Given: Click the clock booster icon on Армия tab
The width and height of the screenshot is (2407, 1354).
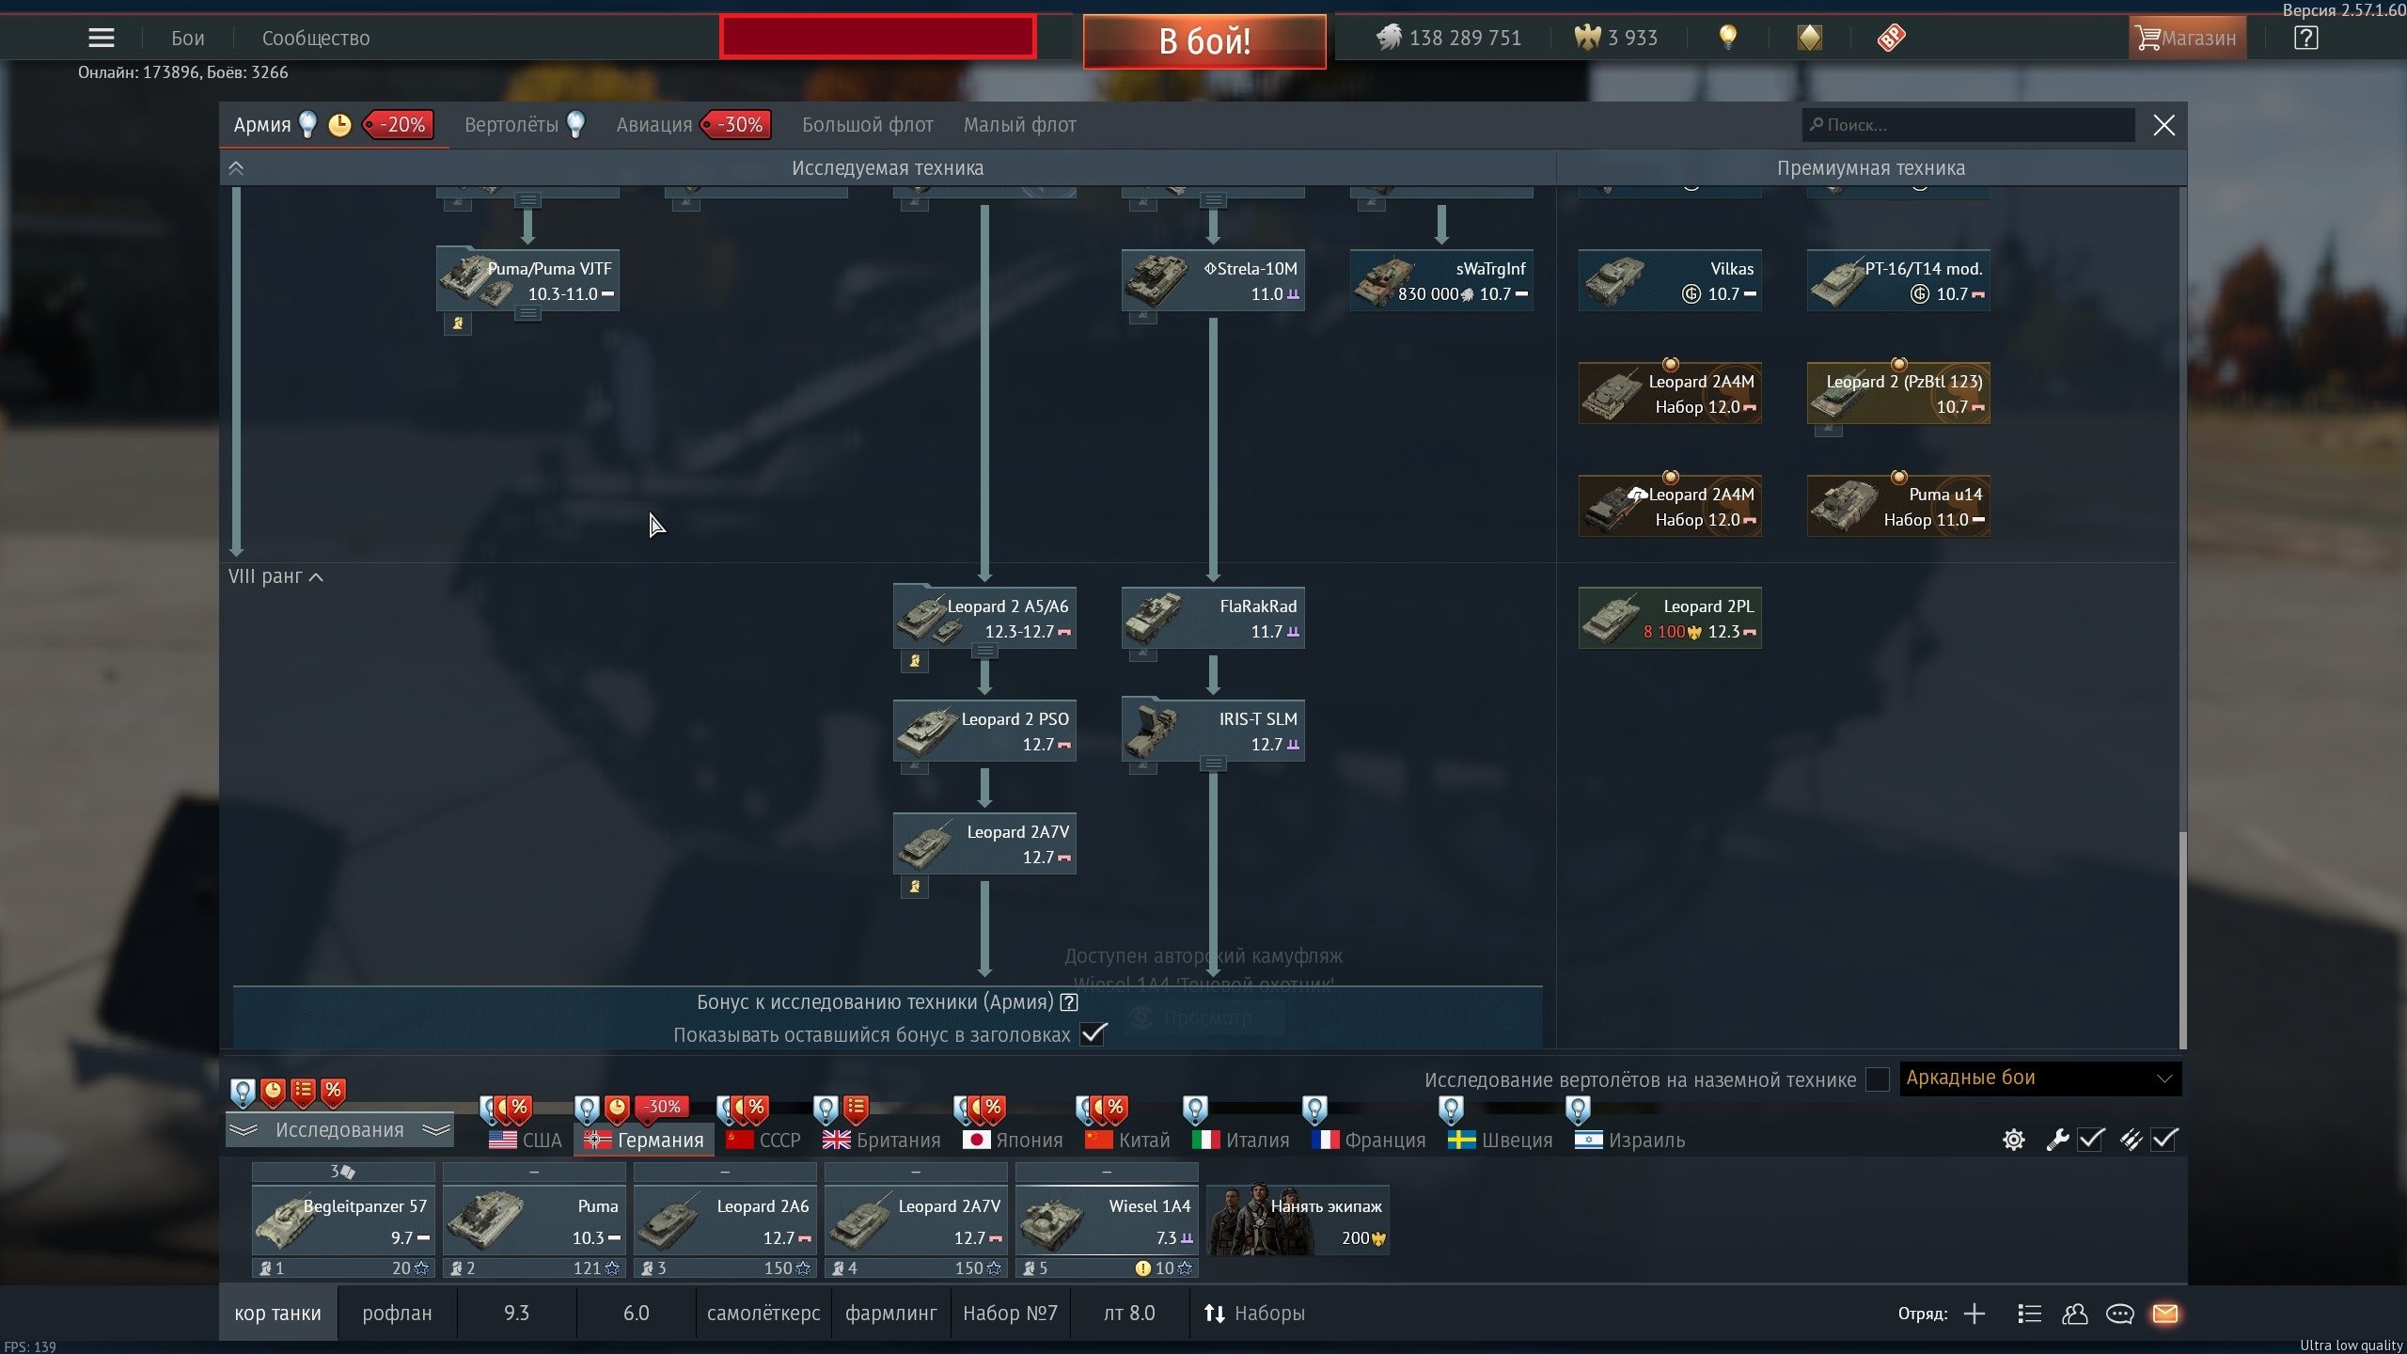Looking at the screenshot, I should 339,124.
